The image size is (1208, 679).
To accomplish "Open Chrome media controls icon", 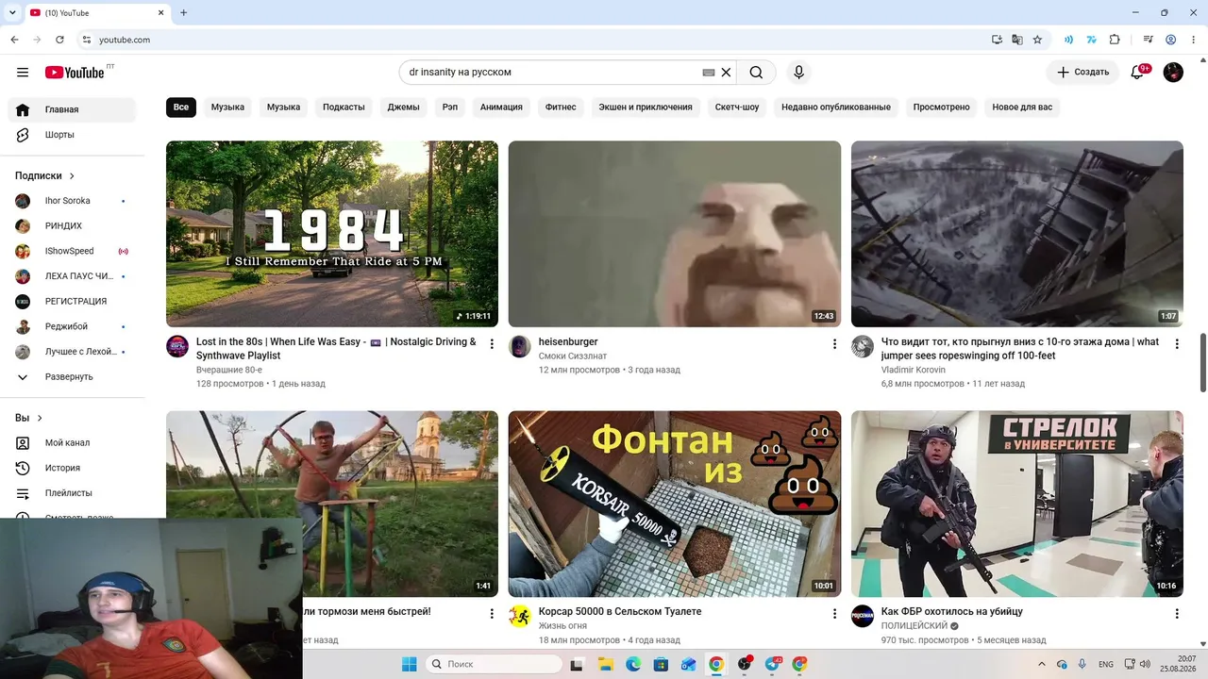I will [x=1149, y=40].
